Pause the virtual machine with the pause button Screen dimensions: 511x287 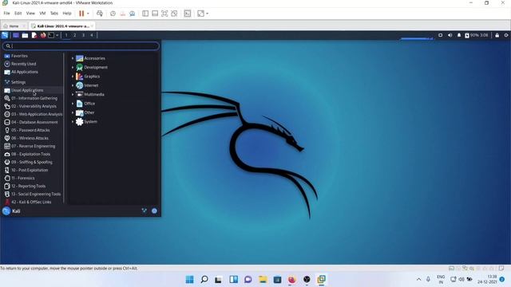81,14
